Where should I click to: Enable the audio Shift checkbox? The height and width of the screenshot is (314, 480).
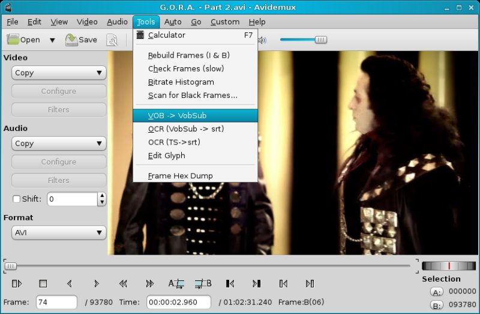pos(17,199)
